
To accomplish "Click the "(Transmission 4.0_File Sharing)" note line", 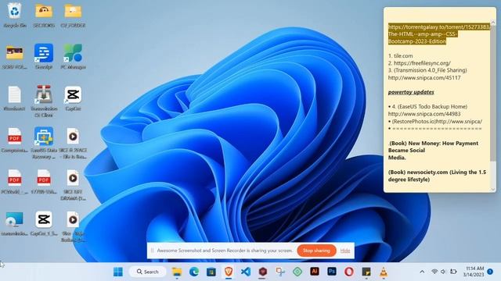I will coord(427,70).
